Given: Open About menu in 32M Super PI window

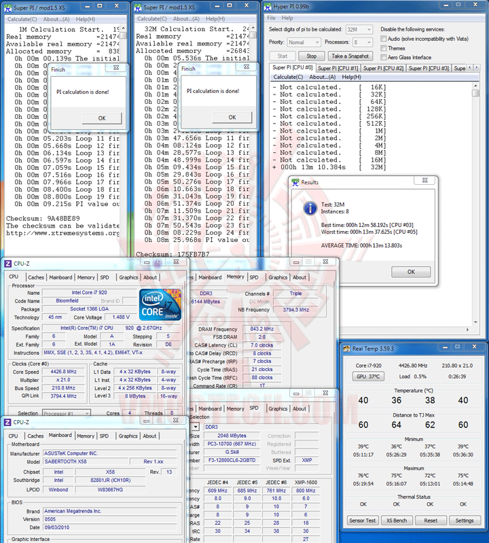Looking at the screenshot, I should point(186,19).
